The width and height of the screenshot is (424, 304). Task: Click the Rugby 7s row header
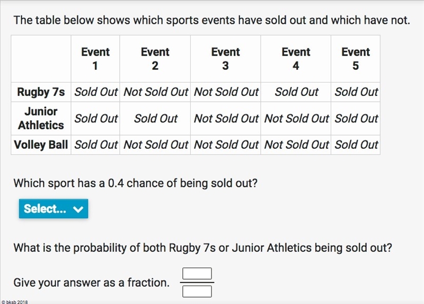tap(41, 92)
